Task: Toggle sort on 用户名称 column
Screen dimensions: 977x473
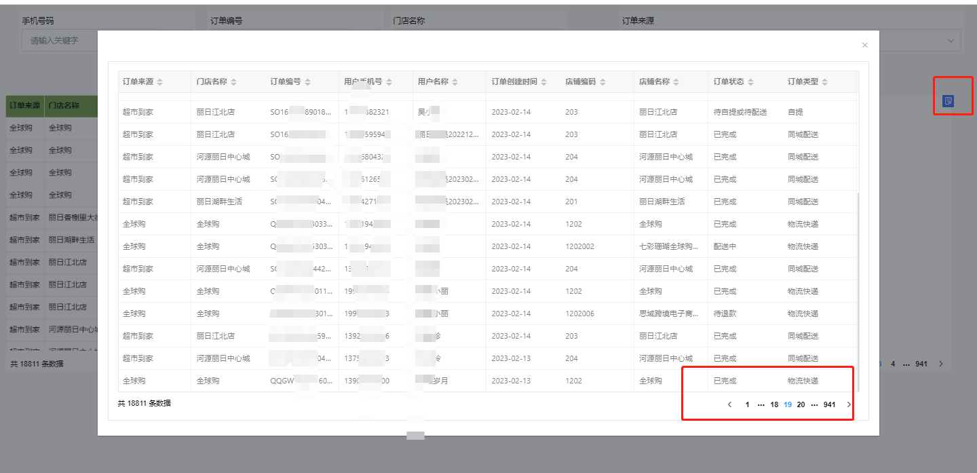Action: (455, 82)
